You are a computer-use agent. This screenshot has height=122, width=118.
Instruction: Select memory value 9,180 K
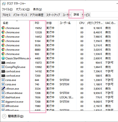pyautogui.click(x=98, y=28)
